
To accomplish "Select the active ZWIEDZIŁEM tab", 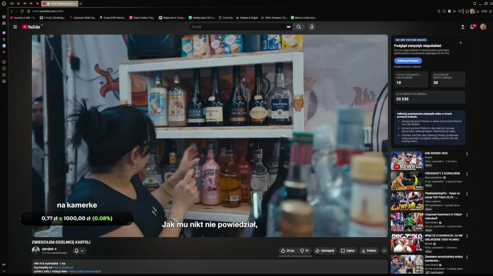I will click(60, 3).
